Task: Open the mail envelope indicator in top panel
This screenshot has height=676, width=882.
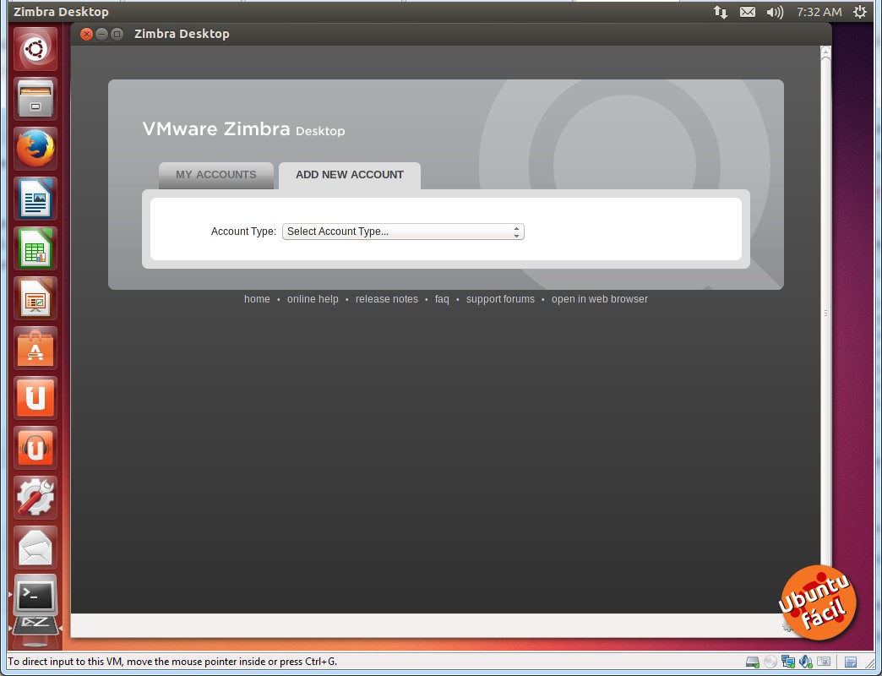Action: [x=748, y=12]
